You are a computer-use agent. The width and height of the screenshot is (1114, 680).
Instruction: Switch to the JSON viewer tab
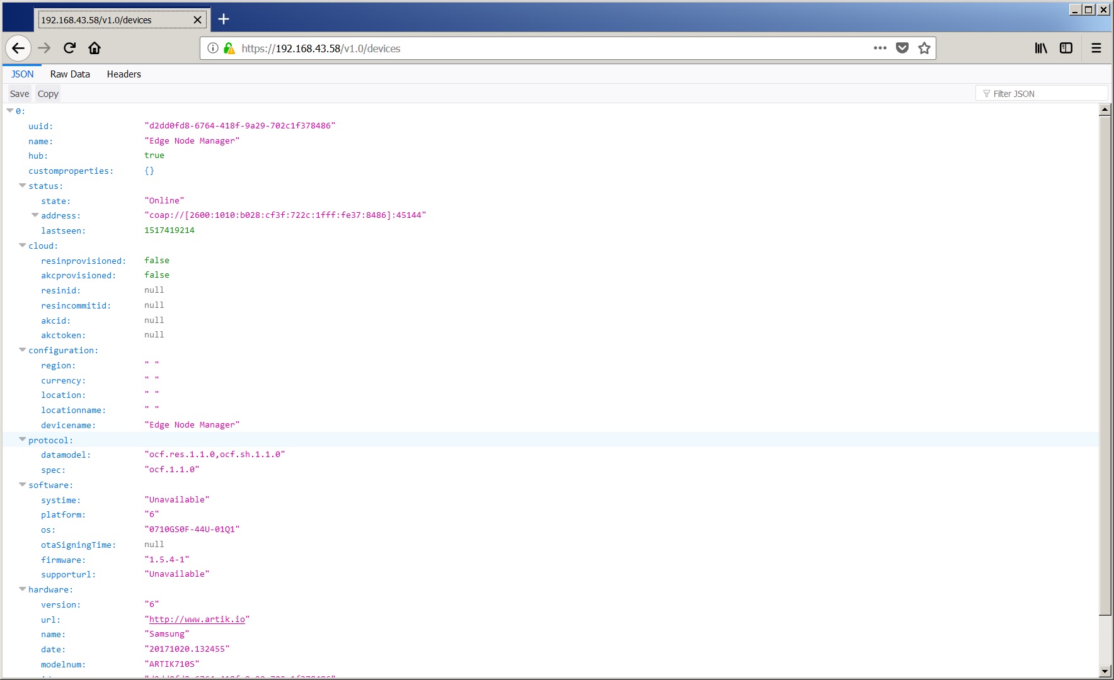(x=22, y=74)
